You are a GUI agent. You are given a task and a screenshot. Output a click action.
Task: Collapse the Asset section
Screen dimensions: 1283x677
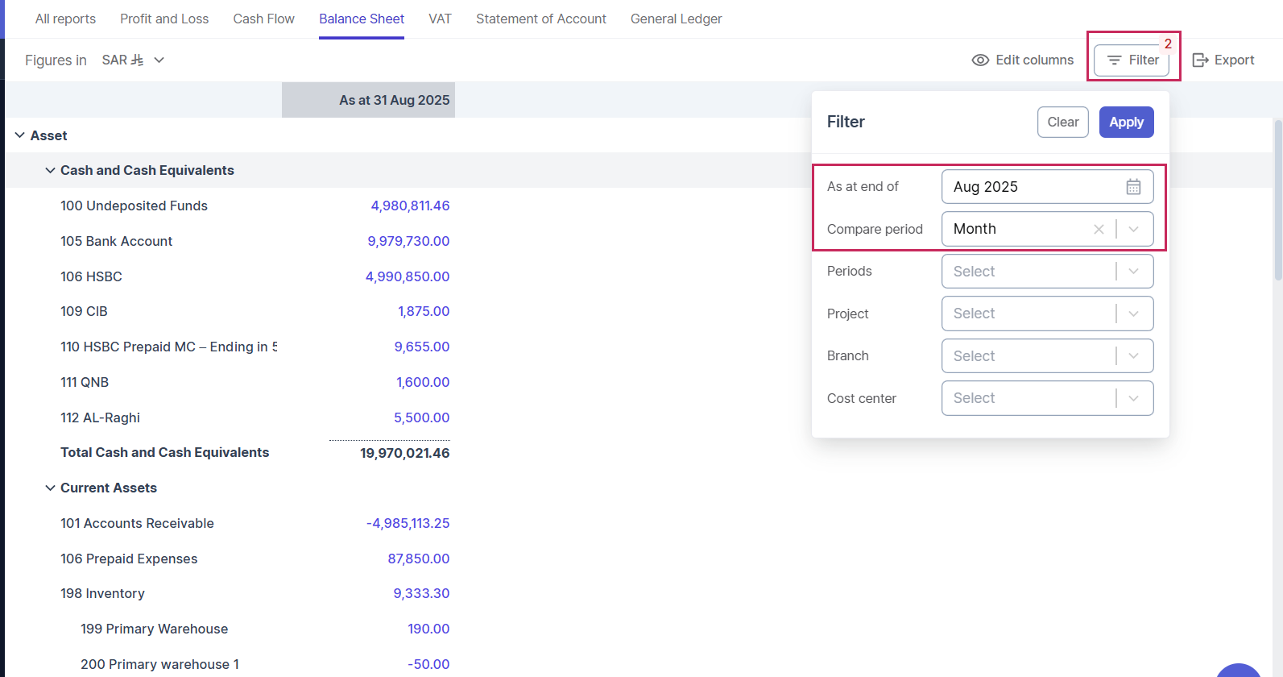point(20,135)
